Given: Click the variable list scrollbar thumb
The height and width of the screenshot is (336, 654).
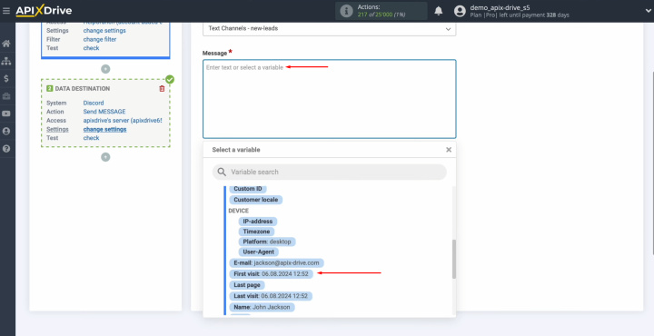Looking at the screenshot, I should (454, 259).
